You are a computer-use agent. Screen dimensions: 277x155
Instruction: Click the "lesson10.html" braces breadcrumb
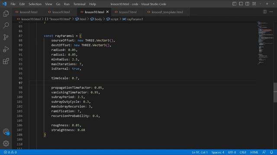point(58,19)
